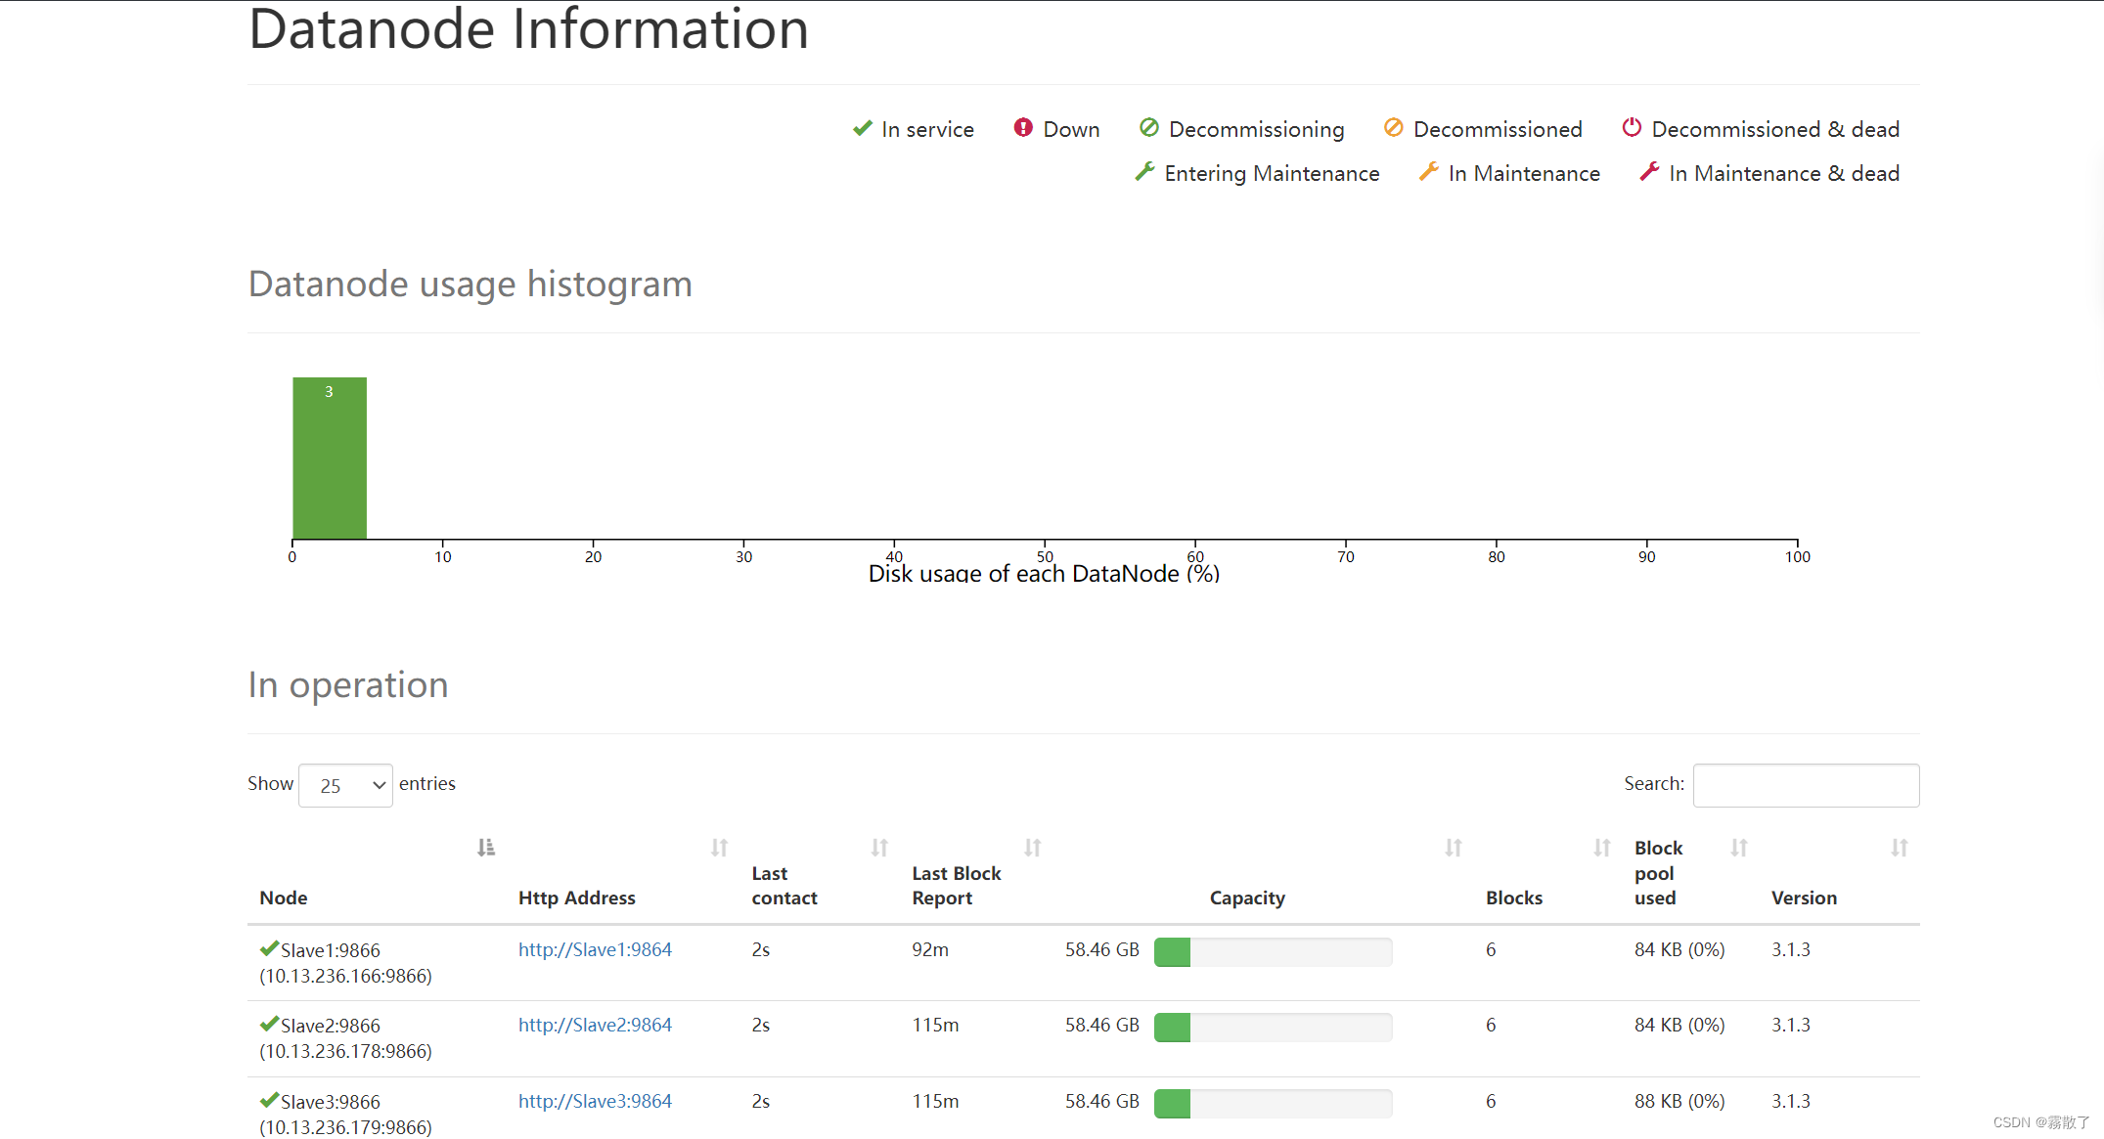2104x1139 pixels.
Task: Open http://Slave2:9864 link
Action: pos(595,1025)
